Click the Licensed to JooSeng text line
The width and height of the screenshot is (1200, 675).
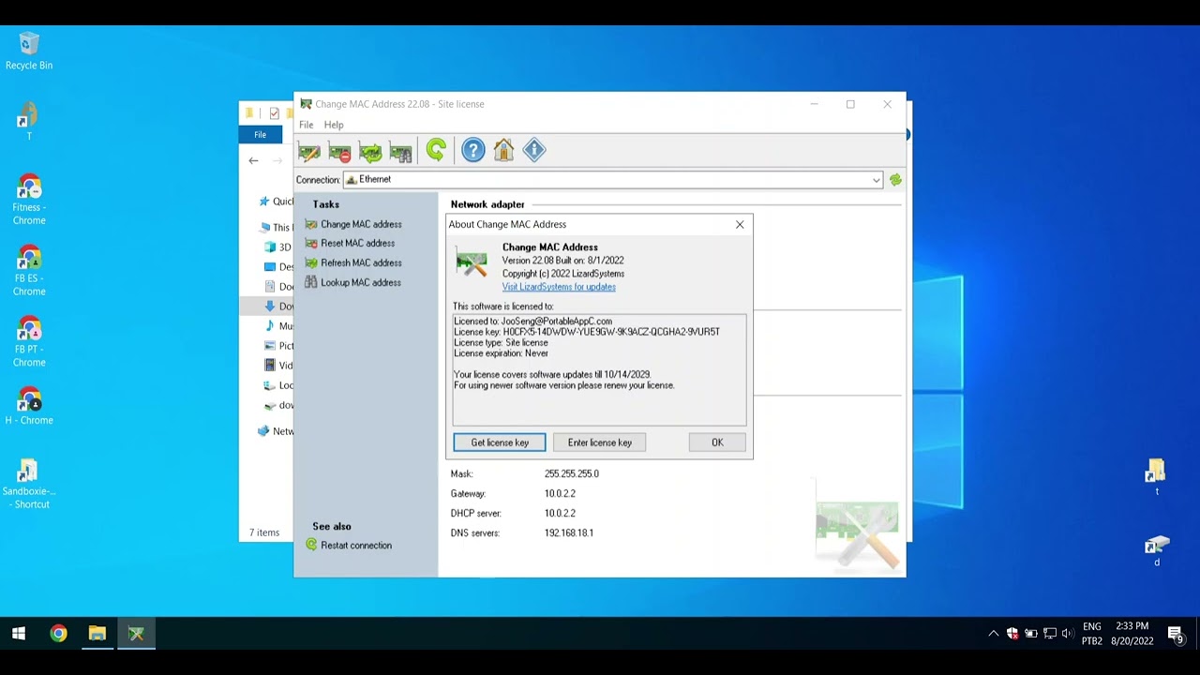[532, 321]
